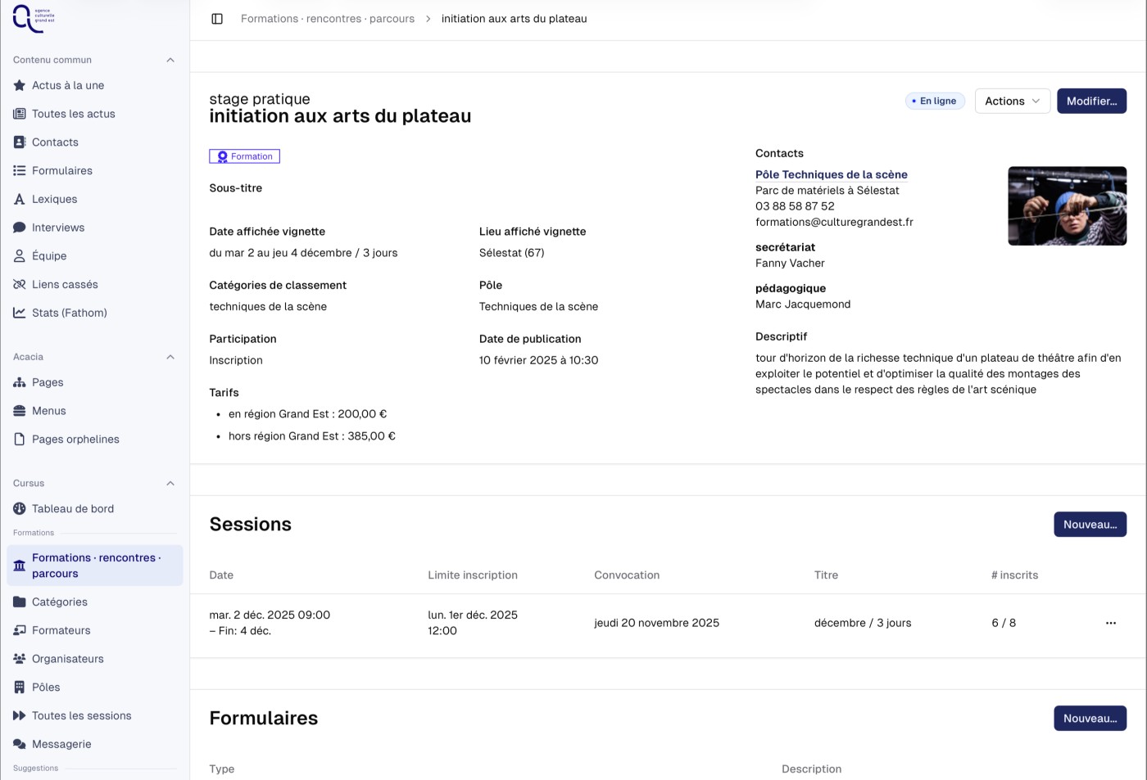Open the session row three-dot menu
This screenshot has height=780, width=1147.
[1110, 623]
